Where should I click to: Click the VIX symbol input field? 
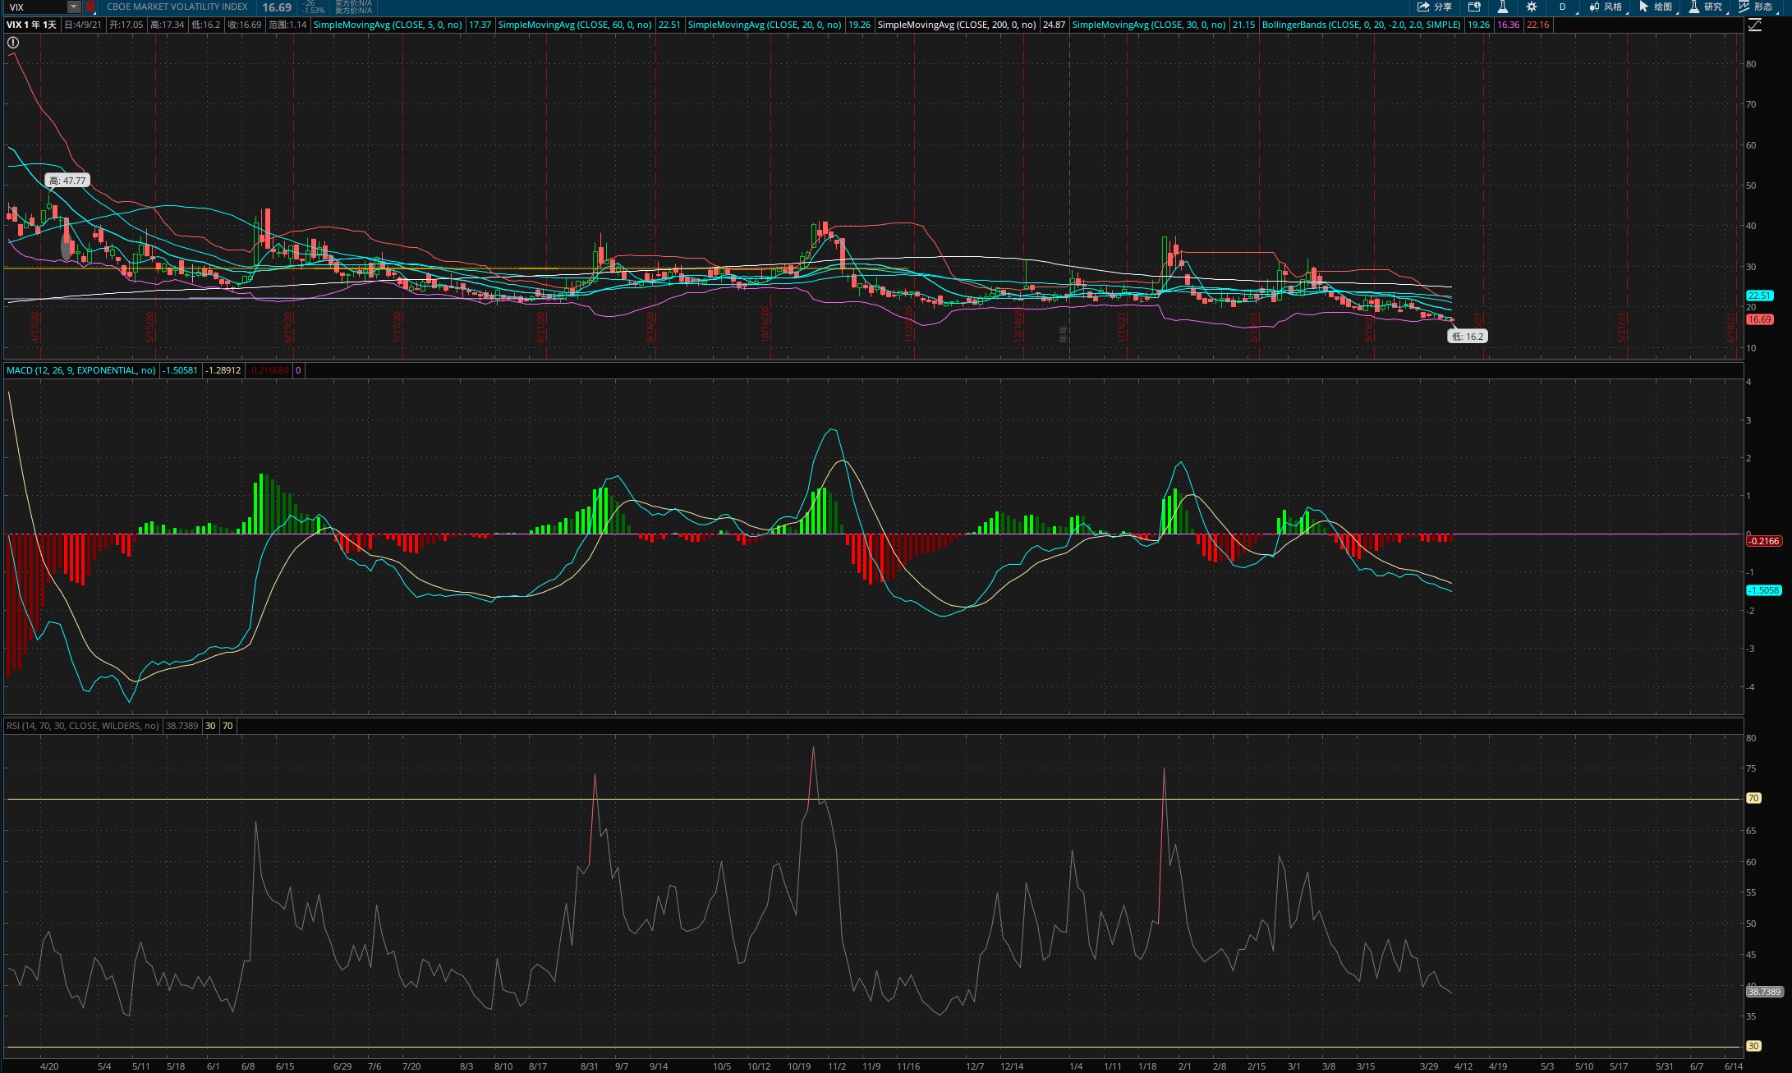36,7
